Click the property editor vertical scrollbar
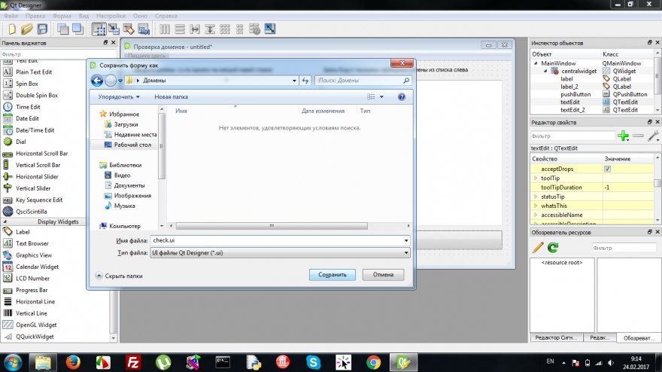The image size is (662, 372). [657, 184]
